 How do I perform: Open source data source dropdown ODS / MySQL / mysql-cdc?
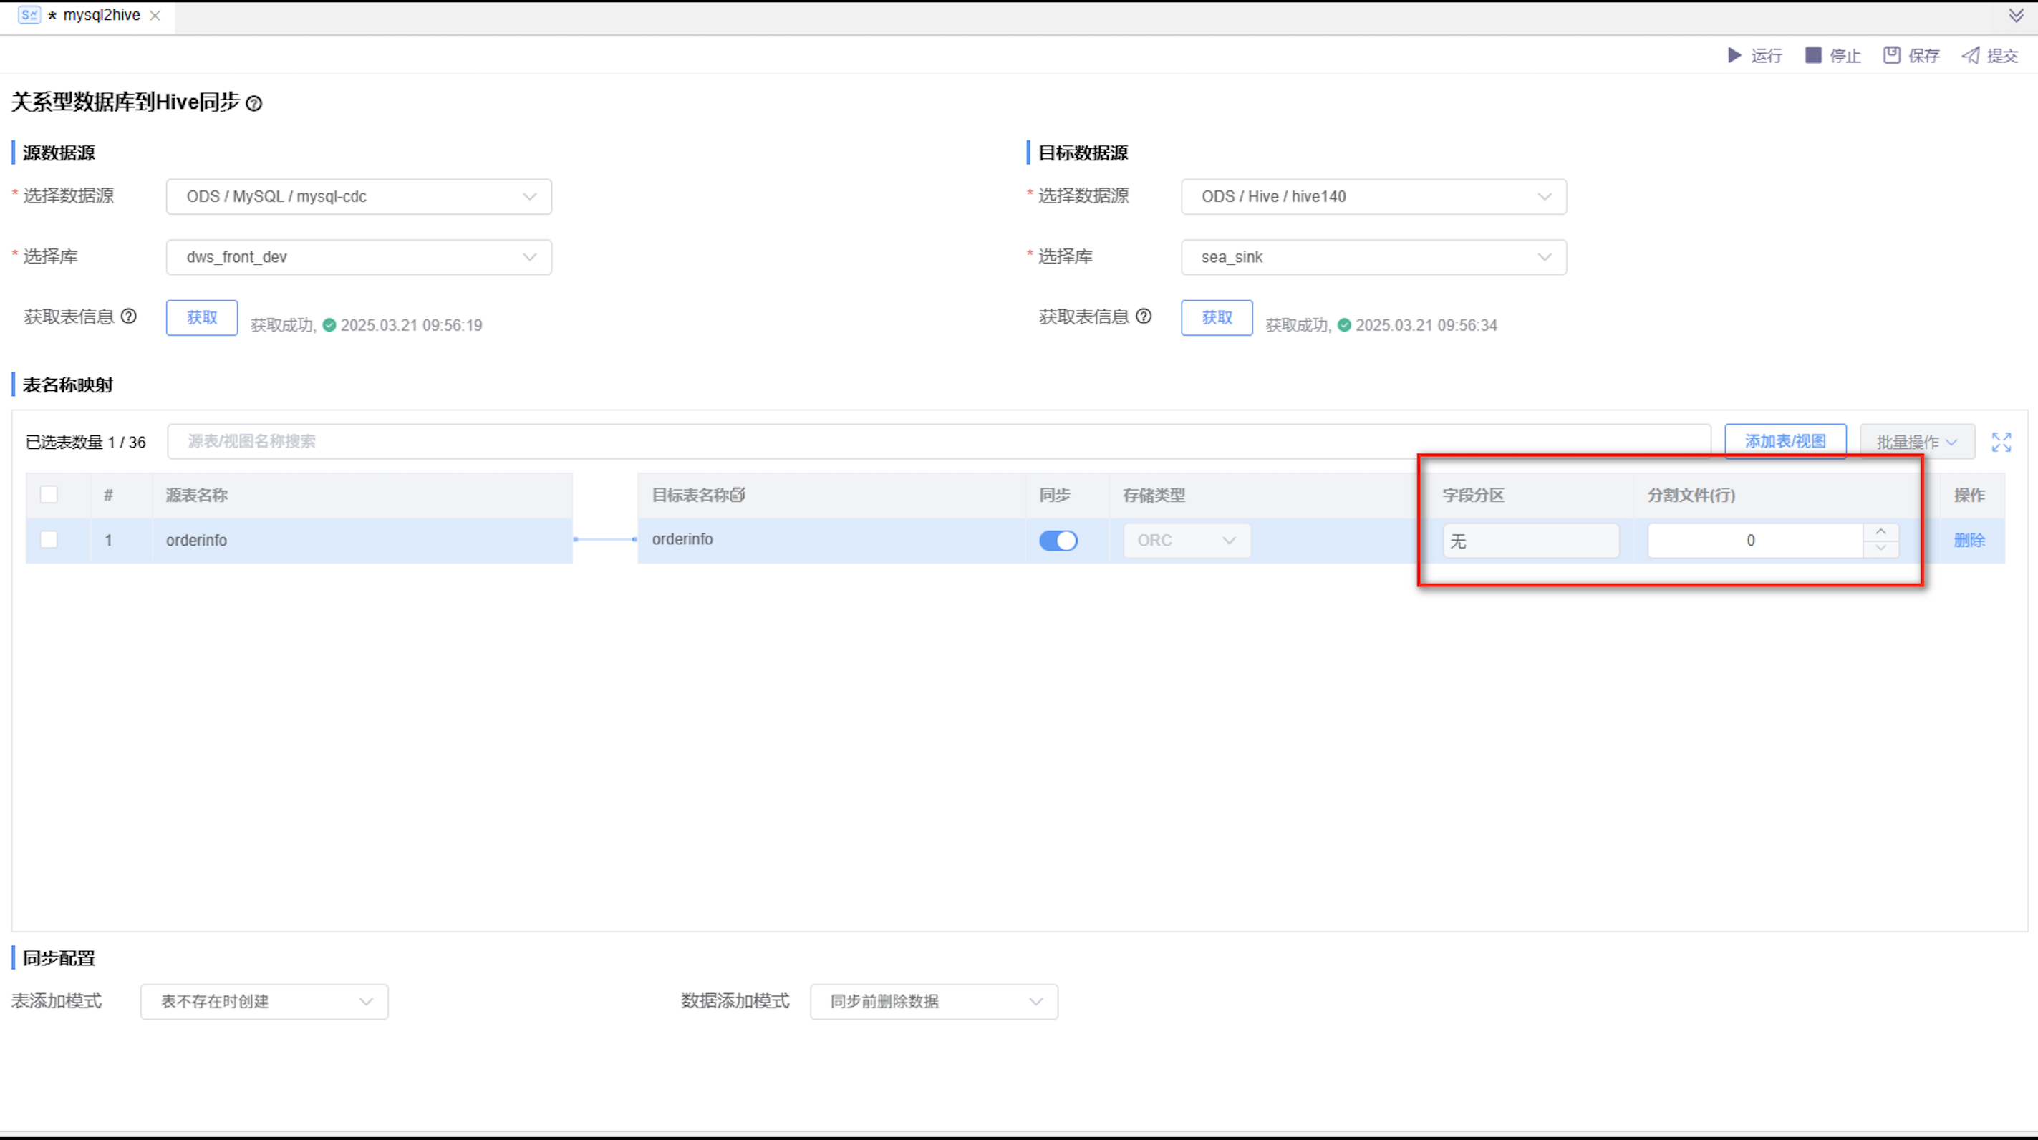coord(358,197)
